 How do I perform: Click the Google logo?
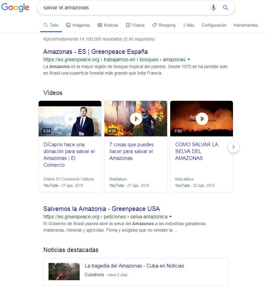pyautogui.click(x=15, y=7)
